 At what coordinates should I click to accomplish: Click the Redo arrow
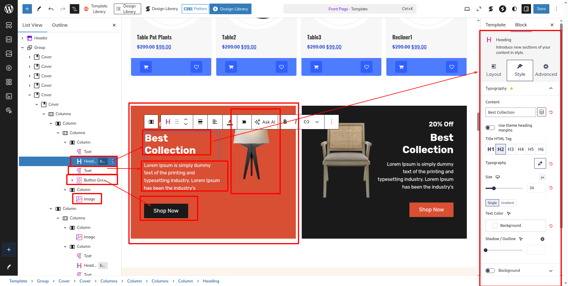63,9
